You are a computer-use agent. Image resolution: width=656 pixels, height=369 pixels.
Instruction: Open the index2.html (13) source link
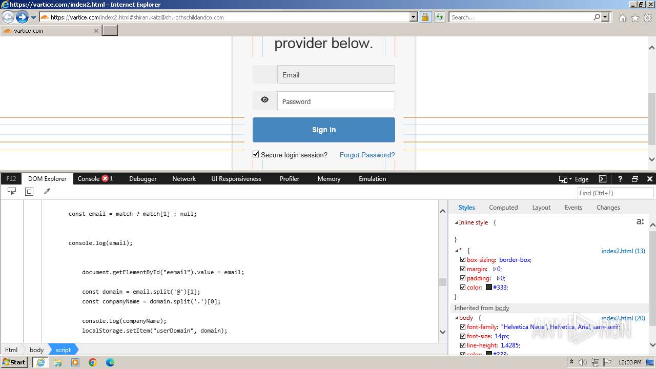pos(623,251)
